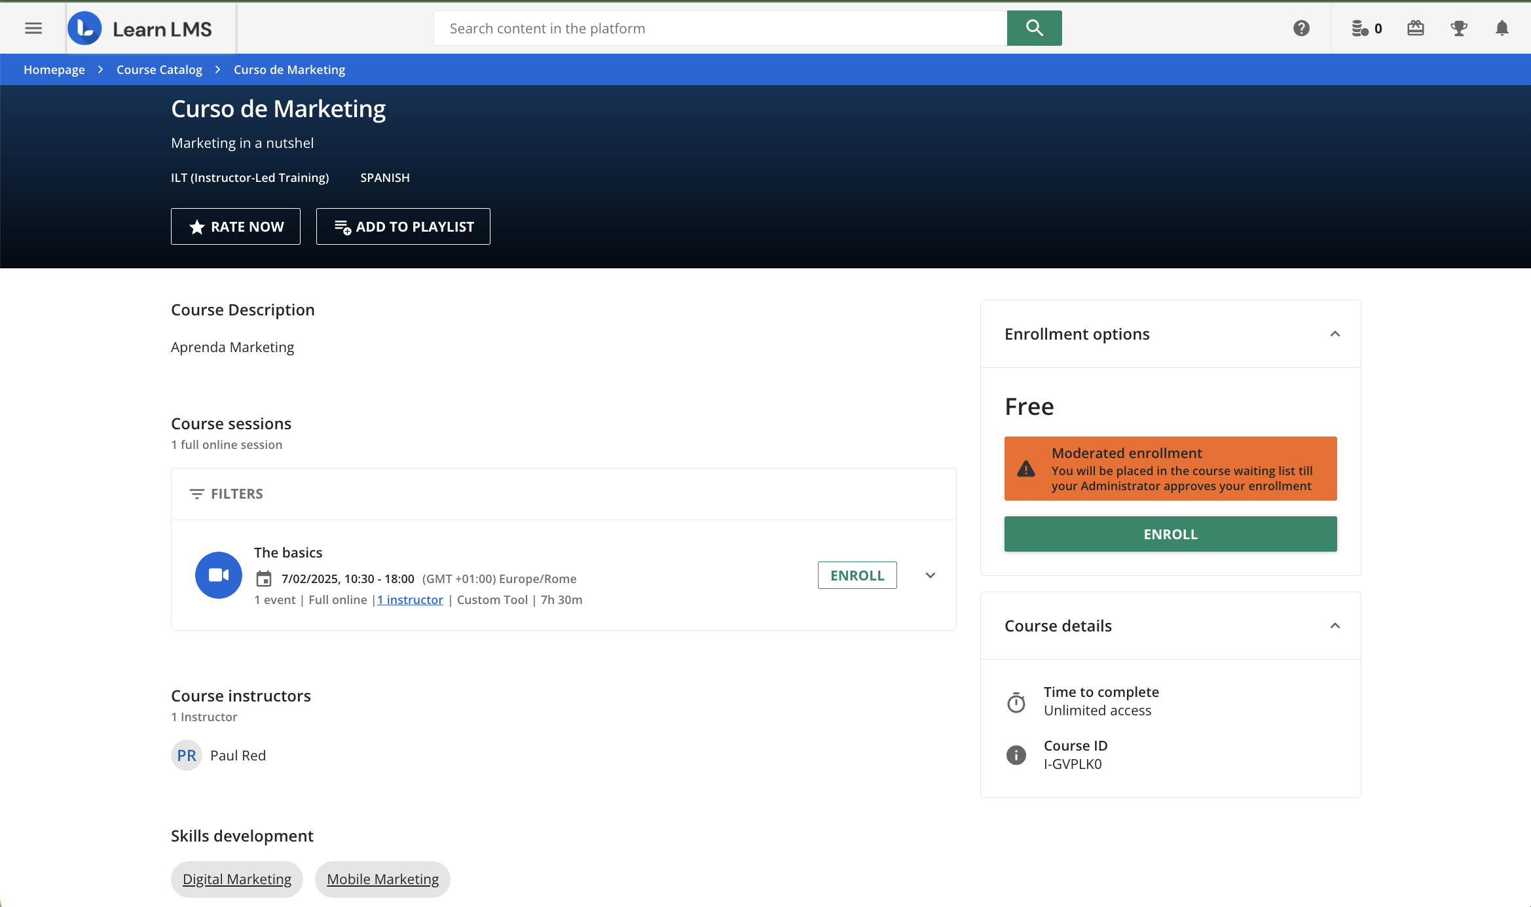Click the video camera session icon

pyautogui.click(x=219, y=575)
